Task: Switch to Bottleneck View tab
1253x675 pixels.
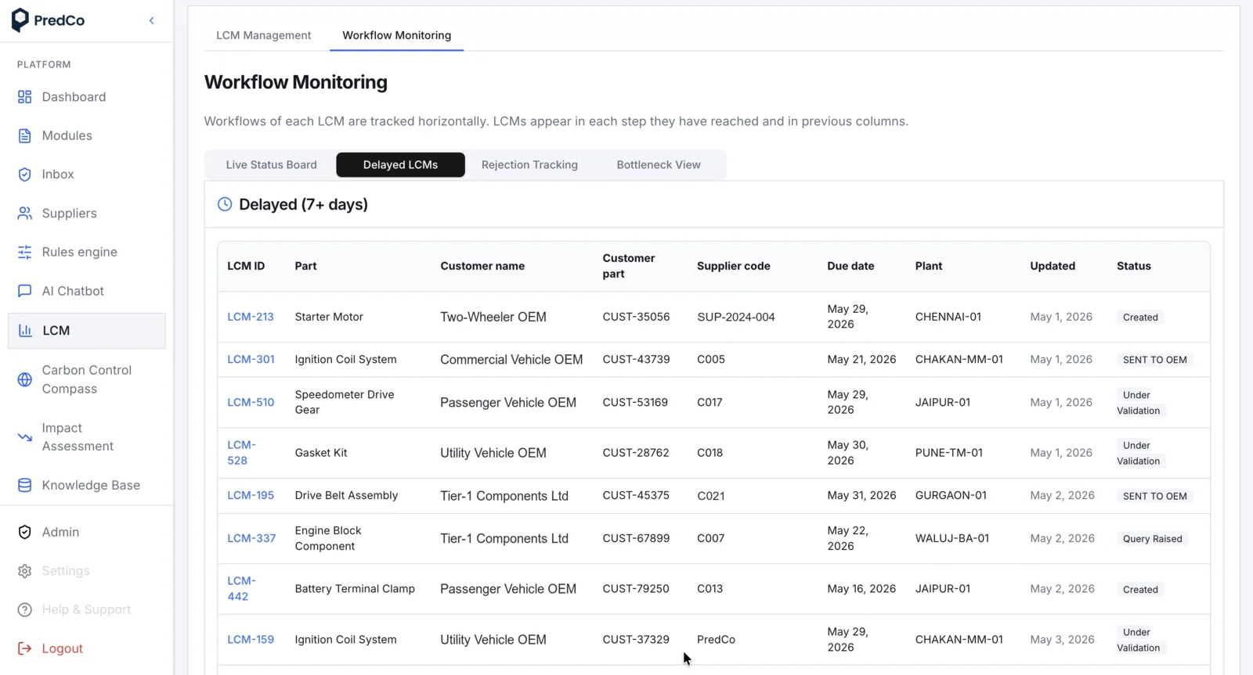Action: 659,165
